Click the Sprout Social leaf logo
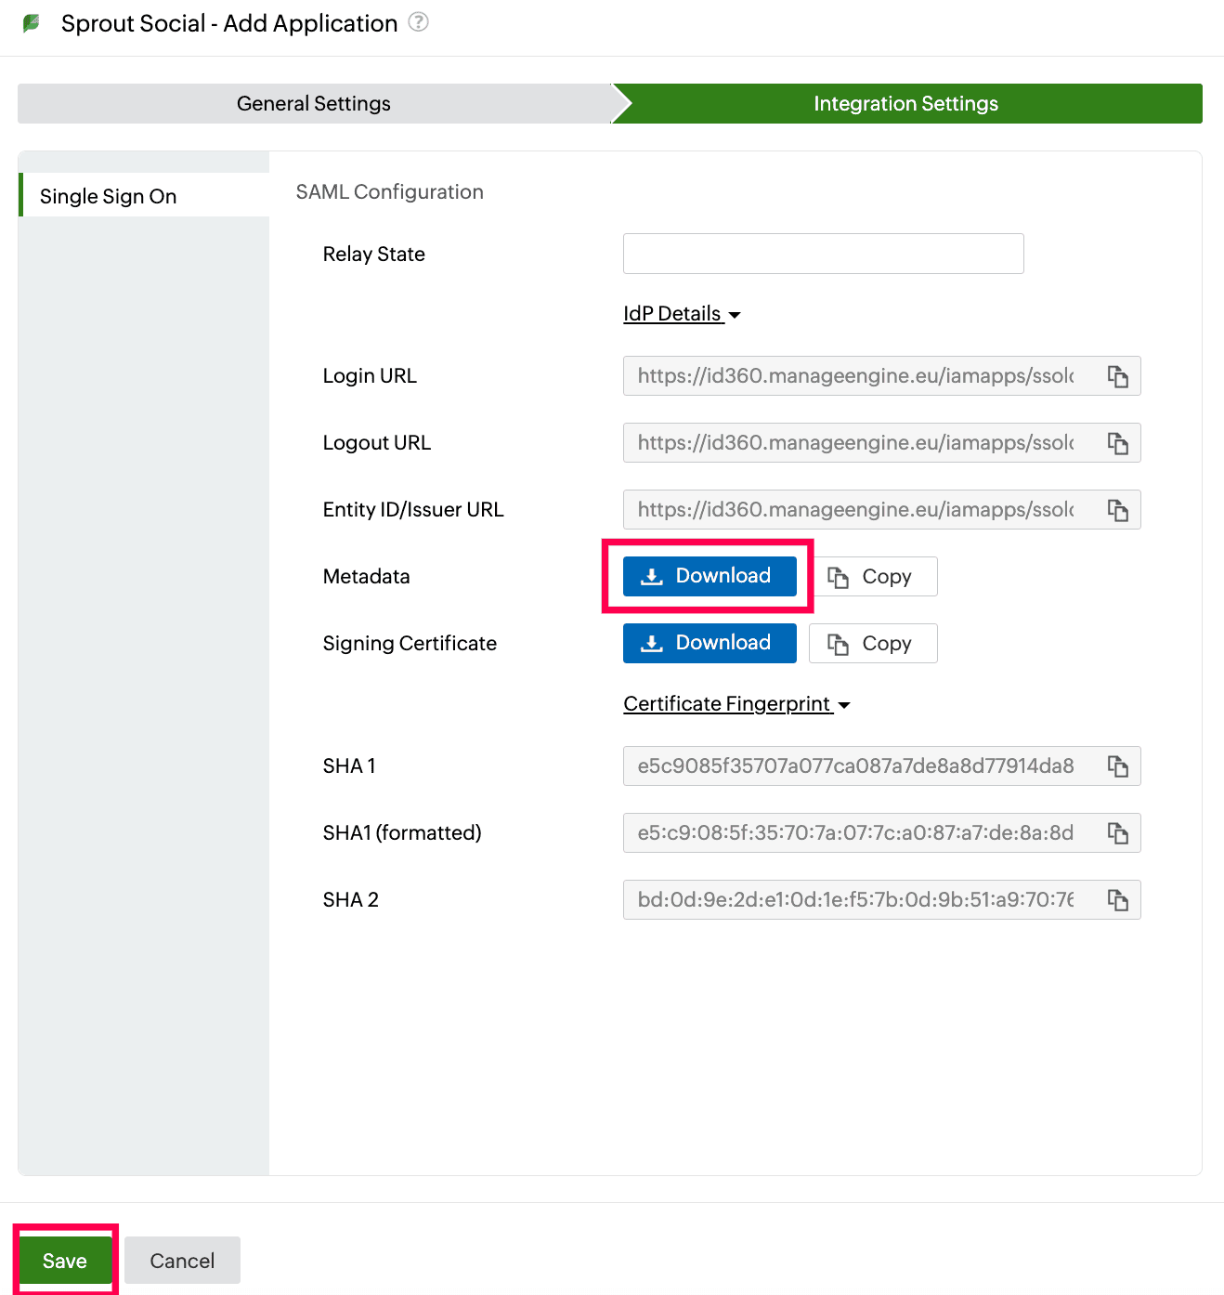The width and height of the screenshot is (1224, 1295). (x=31, y=22)
